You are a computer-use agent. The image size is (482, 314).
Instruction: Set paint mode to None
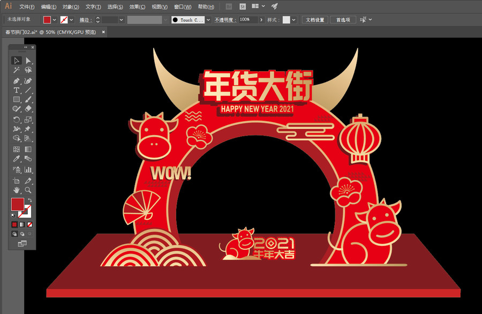click(x=30, y=225)
